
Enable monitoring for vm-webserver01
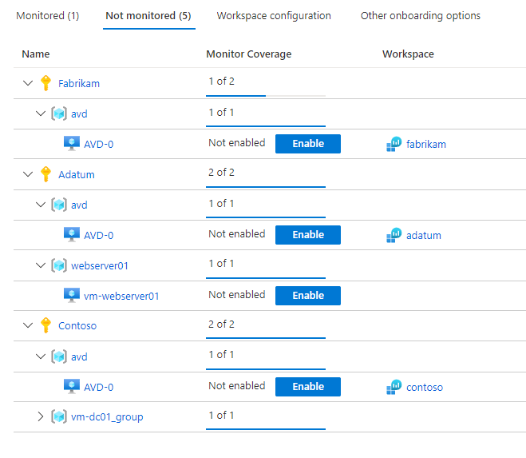click(x=308, y=296)
